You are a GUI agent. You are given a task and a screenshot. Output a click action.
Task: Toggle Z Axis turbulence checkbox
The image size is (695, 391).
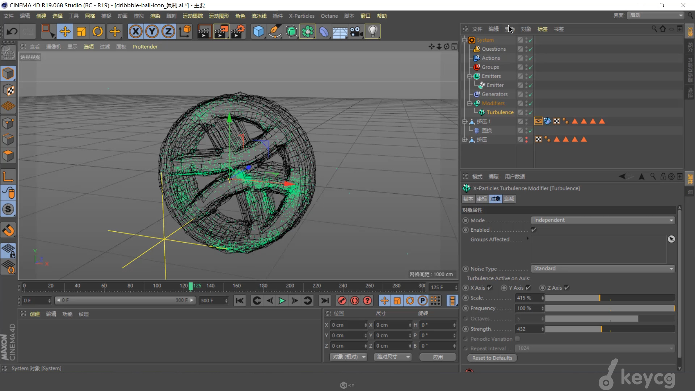[566, 287]
